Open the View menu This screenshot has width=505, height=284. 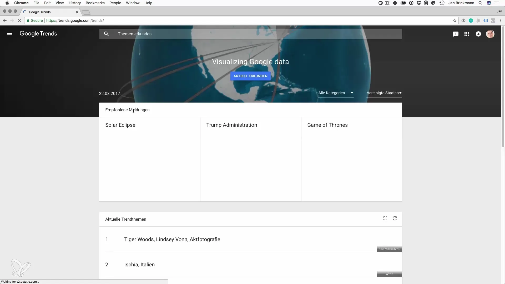[x=60, y=3]
